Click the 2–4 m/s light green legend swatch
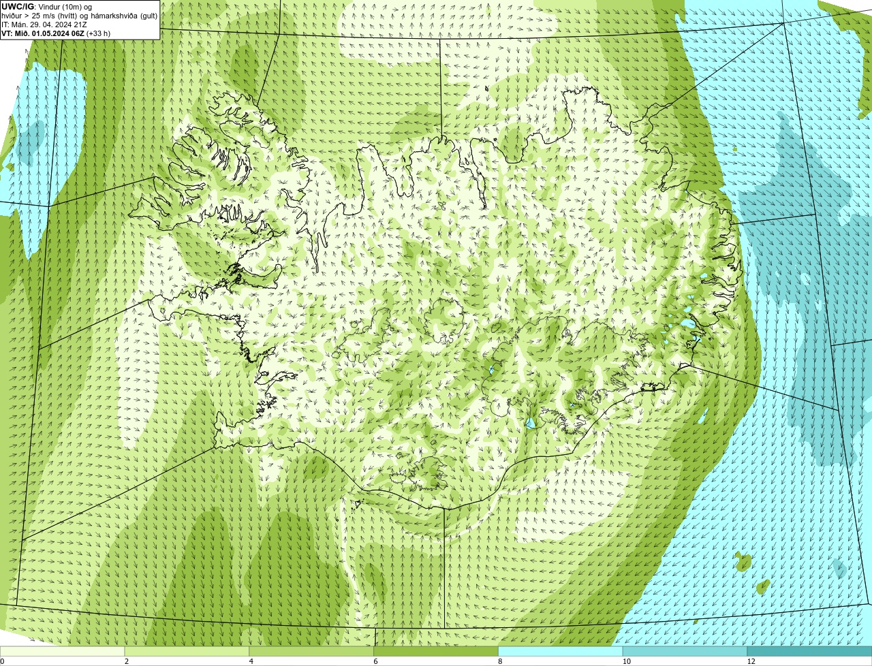This screenshot has width=872, height=666. (187, 651)
